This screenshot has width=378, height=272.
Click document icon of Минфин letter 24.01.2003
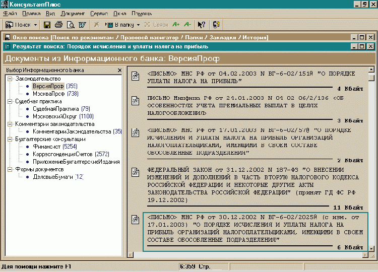136,101
